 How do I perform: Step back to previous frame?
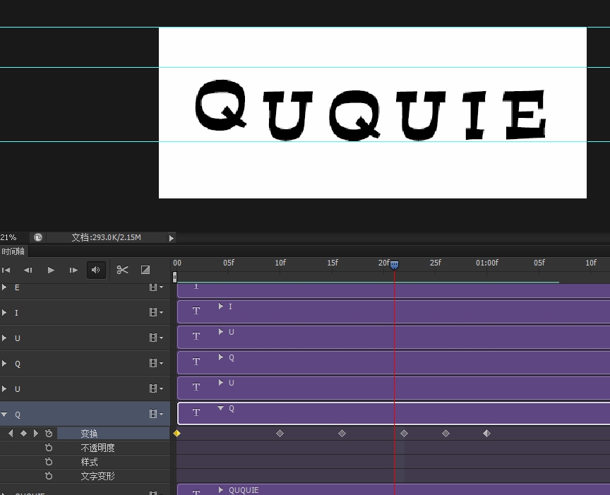[x=28, y=270]
